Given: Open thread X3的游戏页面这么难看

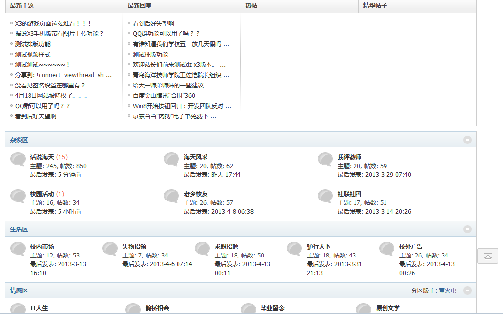Looking at the screenshot, I should tap(53, 24).
